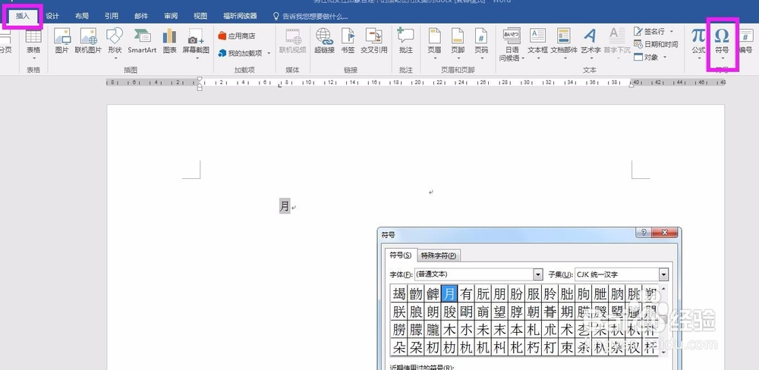This screenshot has height=370, width=759.
Task: Select the 本 character in symbol grid
Action: [x=516, y=329]
